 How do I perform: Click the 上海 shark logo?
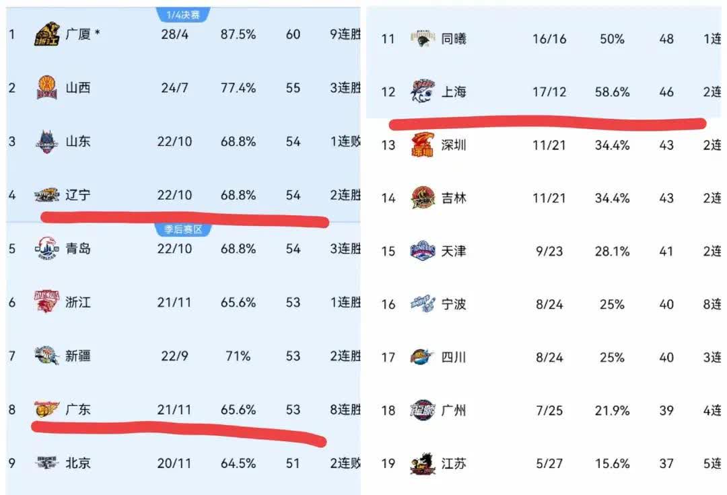click(x=423, y=91)
